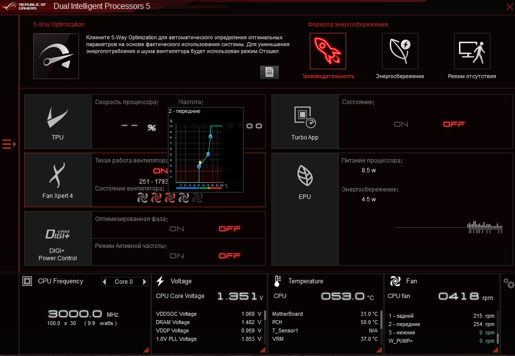The image size is (515, 356).
Task: Click the '3 - нижние' fan row
Action: (x=441, y=333)
